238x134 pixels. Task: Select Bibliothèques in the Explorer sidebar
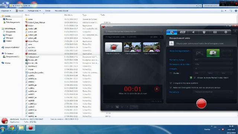coord(9,29)
